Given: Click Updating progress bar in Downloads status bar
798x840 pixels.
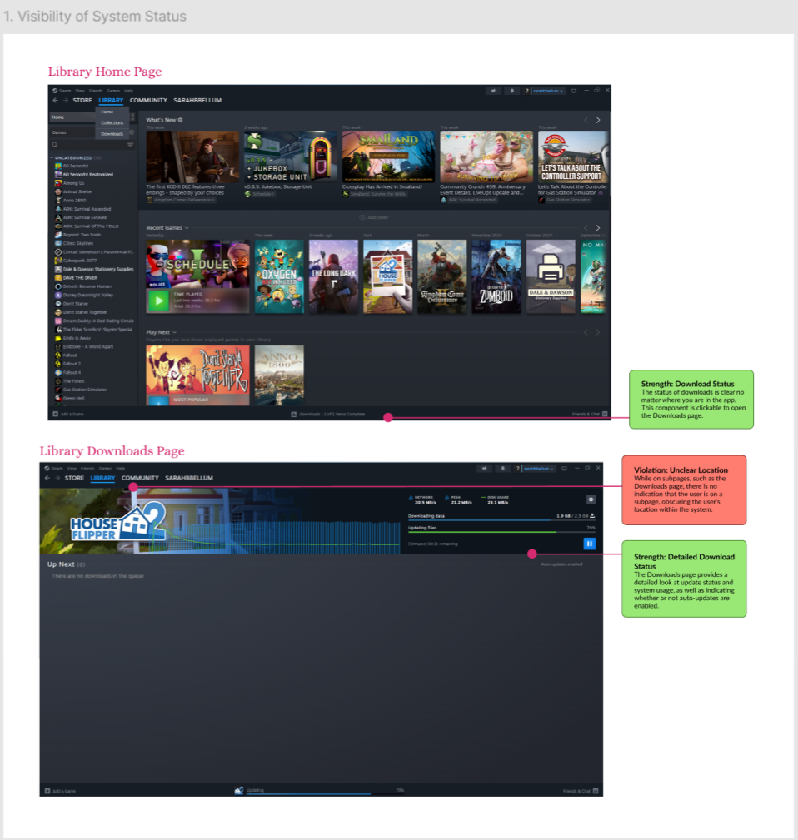Looking at the screenshot, I should click(x=325, y=794).
